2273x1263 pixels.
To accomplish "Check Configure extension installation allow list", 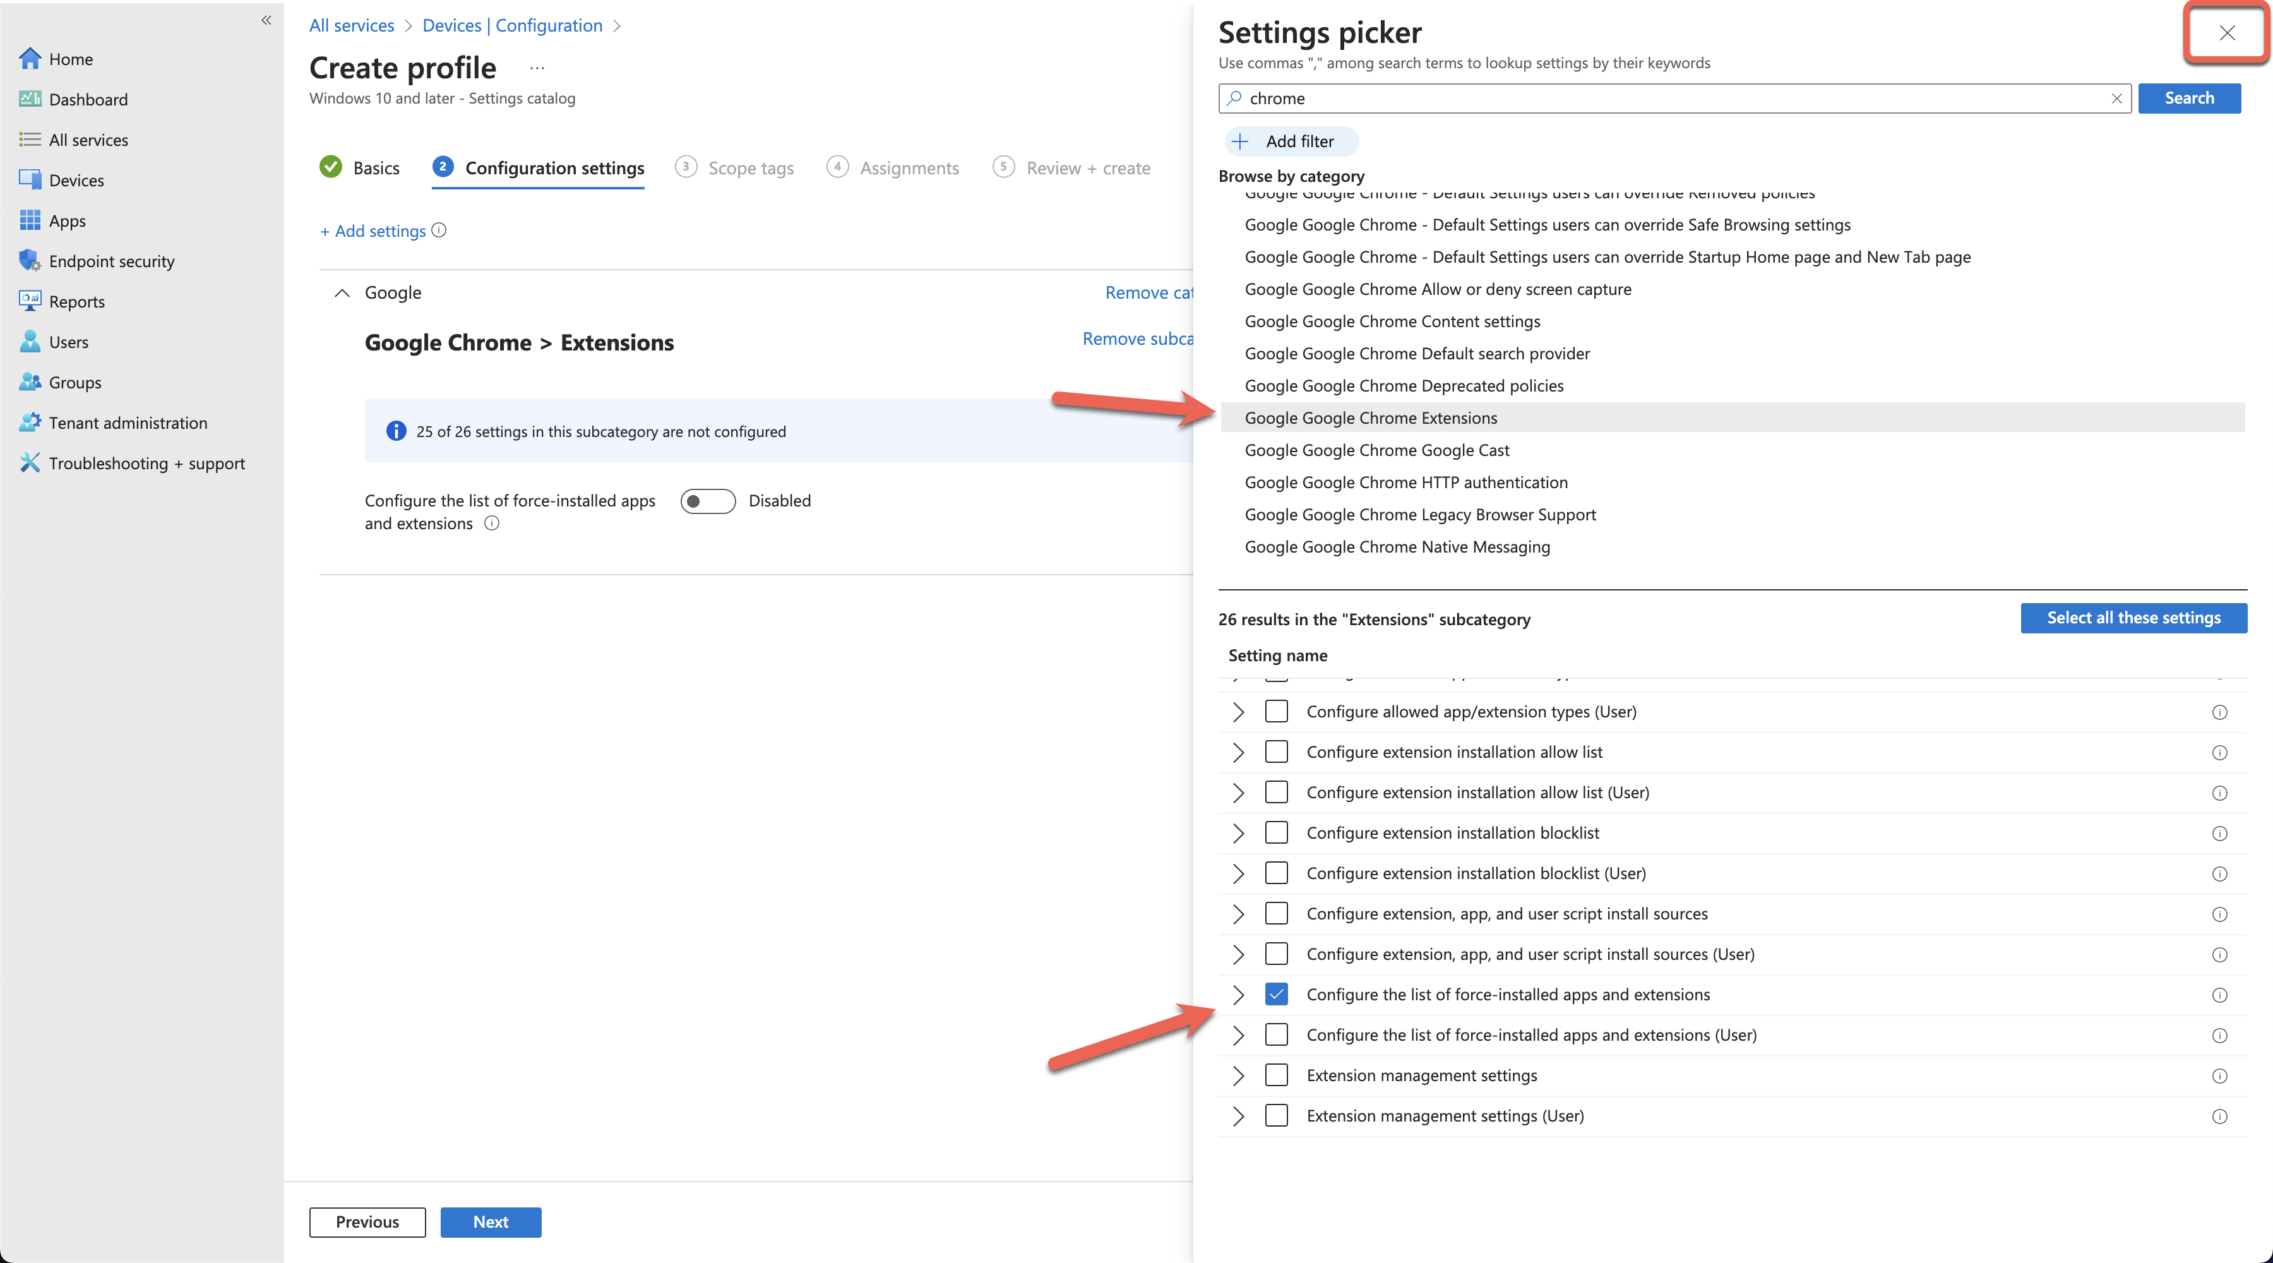I will click(1276, 752).
